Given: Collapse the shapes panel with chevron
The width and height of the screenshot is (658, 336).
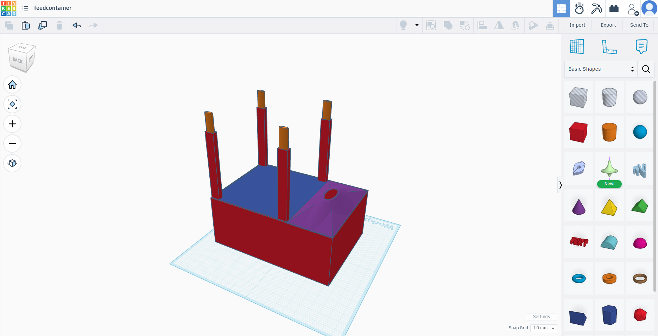Looking at the screenshot, I should pos(560,185).
